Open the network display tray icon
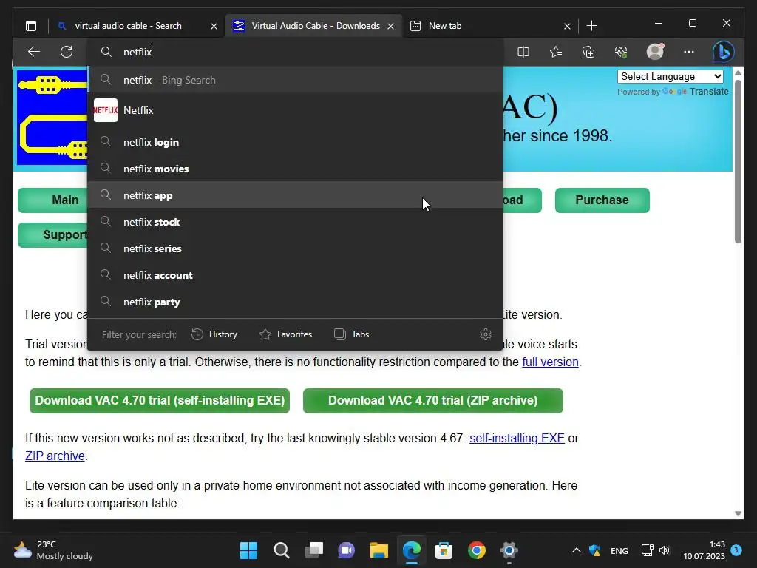This screenshot has height=568, width=757. tap(647, 550)
